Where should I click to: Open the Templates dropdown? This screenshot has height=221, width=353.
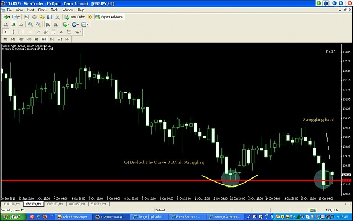(x=85, y=24)
